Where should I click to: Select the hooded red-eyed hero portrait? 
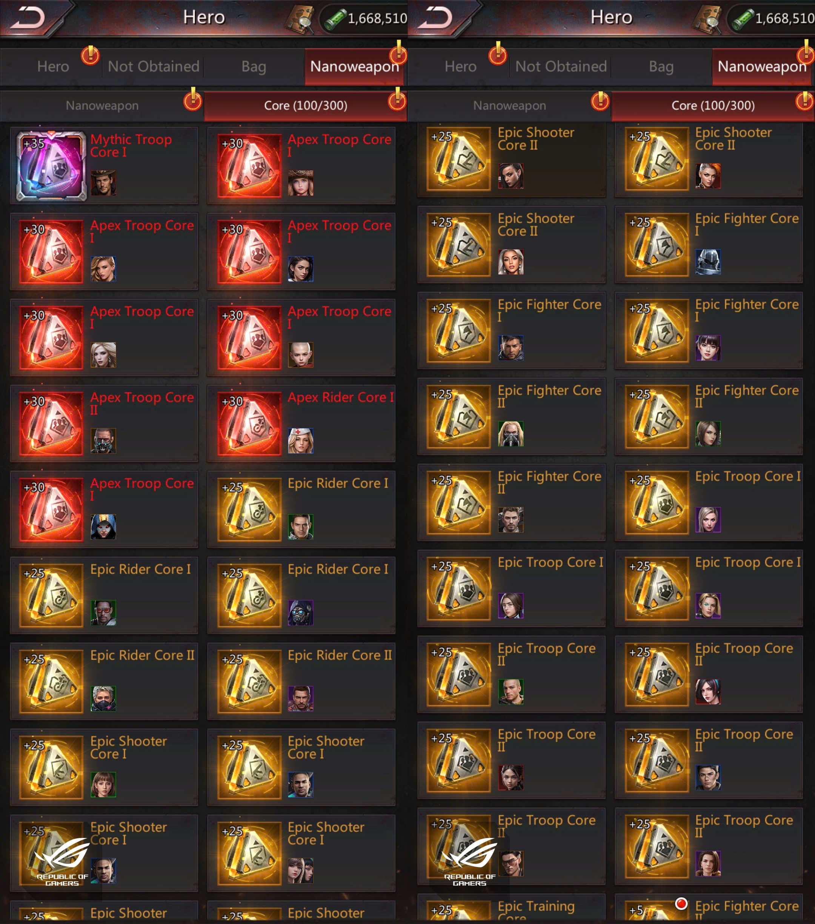point(103,527)
